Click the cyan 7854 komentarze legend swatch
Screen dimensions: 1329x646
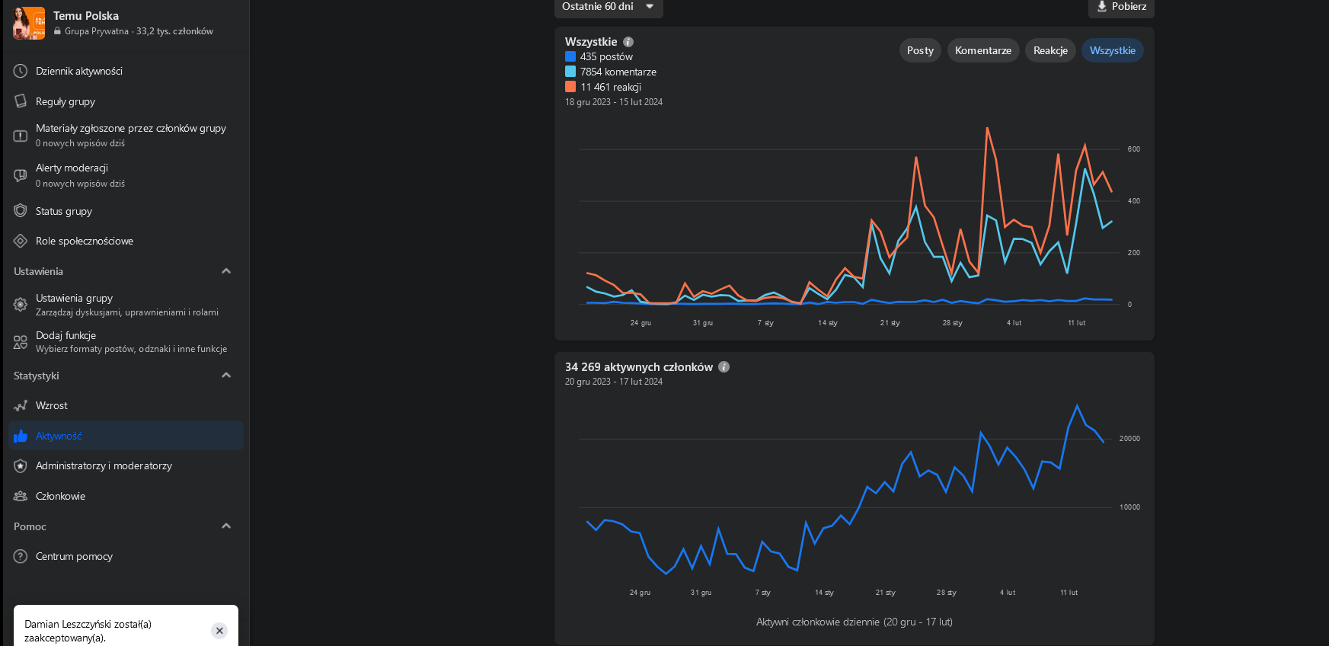tap(570, 72)
